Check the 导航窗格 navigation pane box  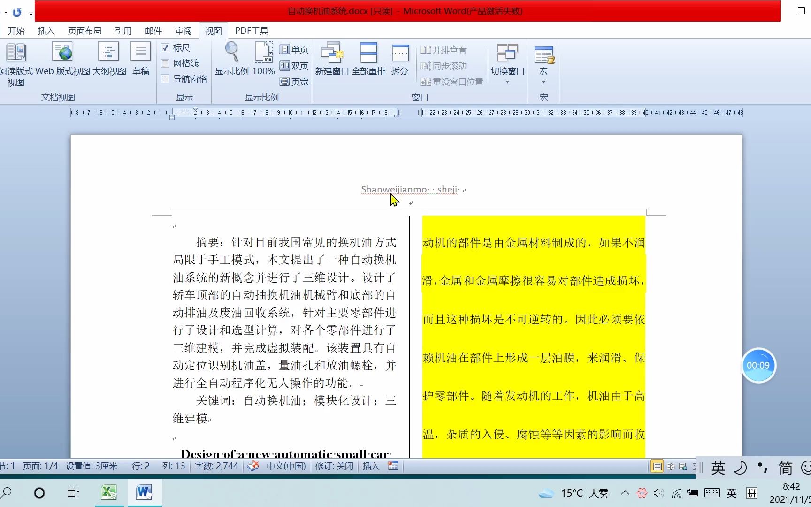165,79
